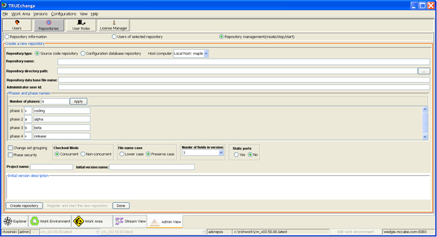Open the Versions menu
This screenshot has height=237, width=437.
click(x=40, y=14)
